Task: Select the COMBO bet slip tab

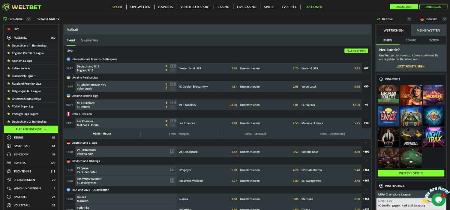Action: (411, 40)
